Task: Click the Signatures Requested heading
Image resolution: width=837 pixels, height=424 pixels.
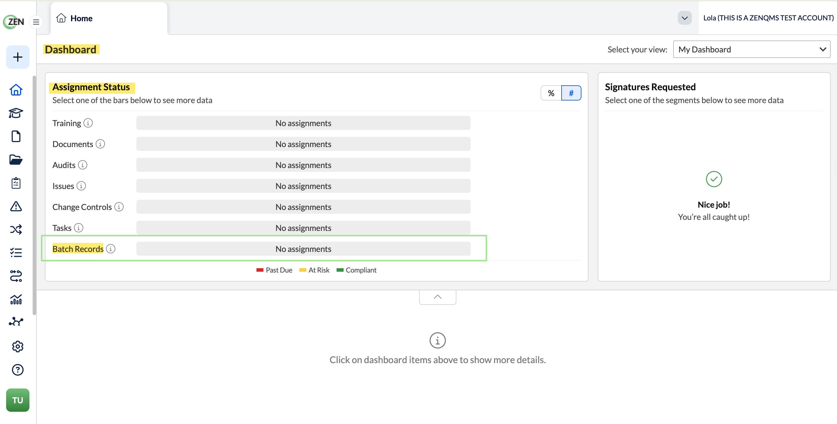Action: pos(650,87)
